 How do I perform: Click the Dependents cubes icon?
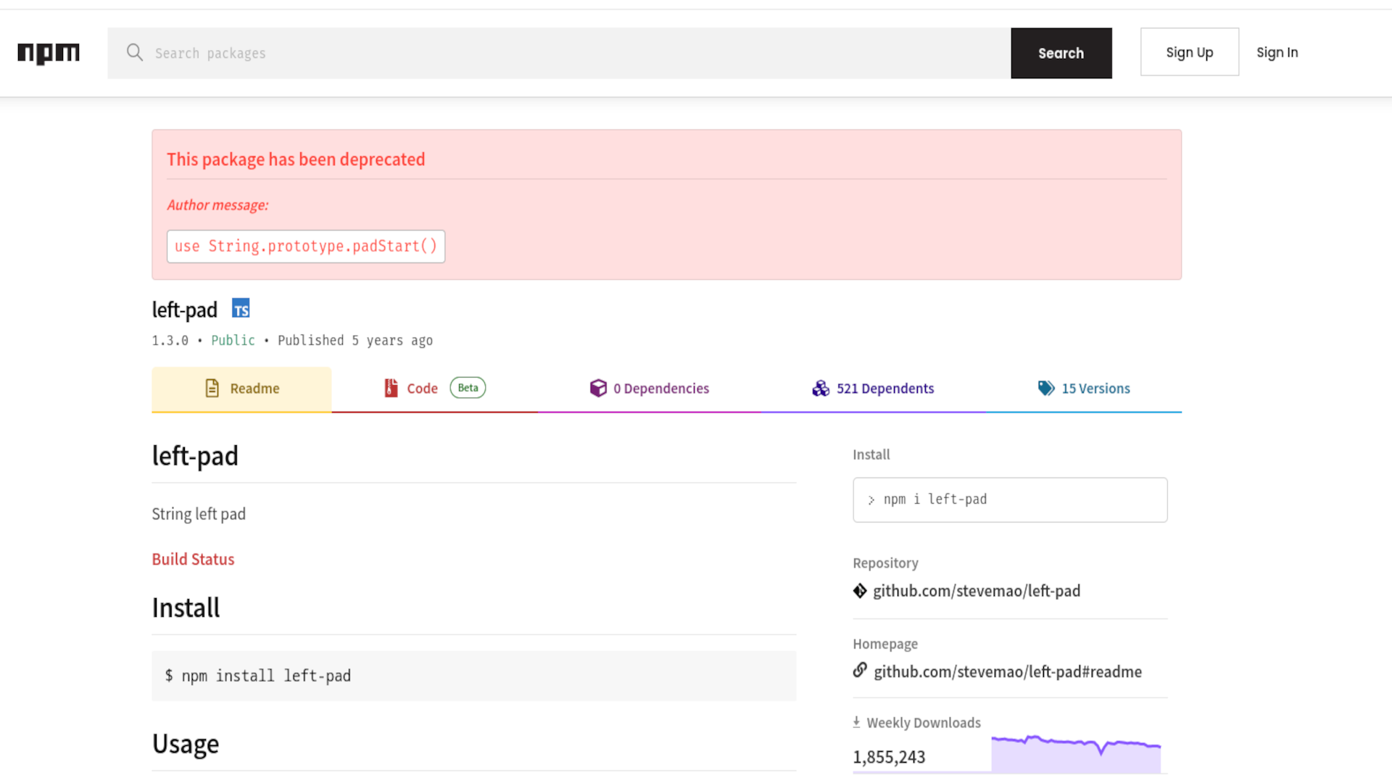click(x=821, y=389)
